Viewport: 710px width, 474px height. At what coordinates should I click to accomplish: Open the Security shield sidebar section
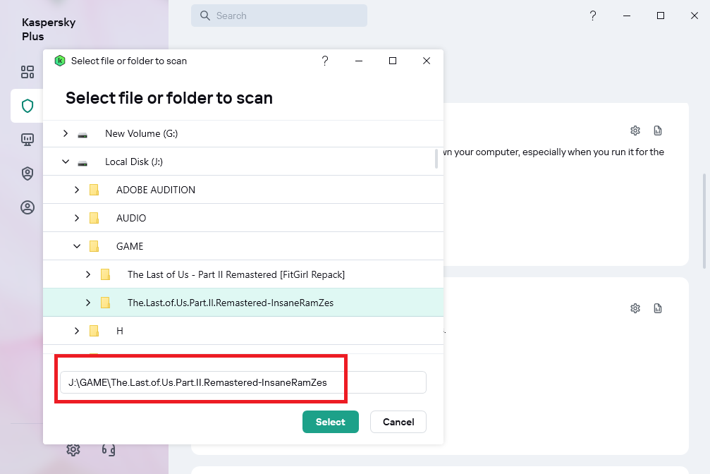(27, 106)
